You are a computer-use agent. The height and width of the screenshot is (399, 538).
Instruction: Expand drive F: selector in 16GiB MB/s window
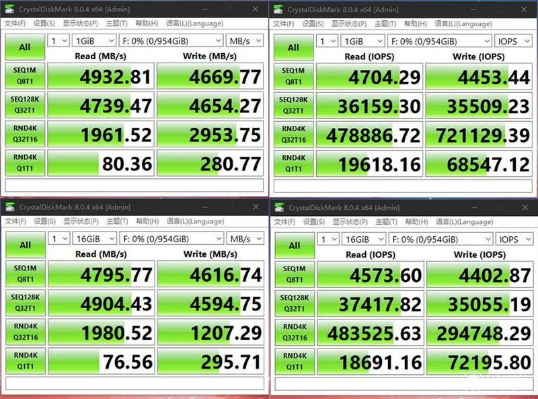point(171,239)
